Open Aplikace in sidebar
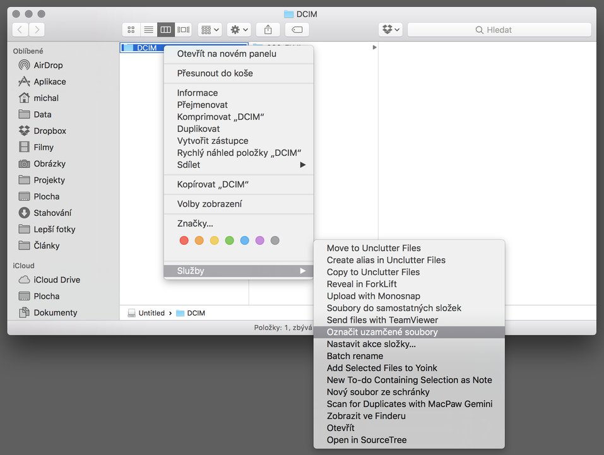The height and width of the screenshot is (455, 604). pos(42,81)
